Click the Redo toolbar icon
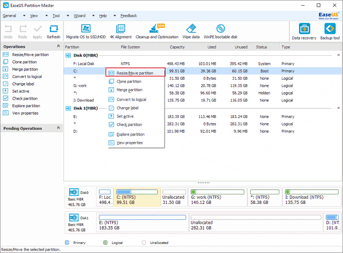343x253 pixels. point(22,32)
